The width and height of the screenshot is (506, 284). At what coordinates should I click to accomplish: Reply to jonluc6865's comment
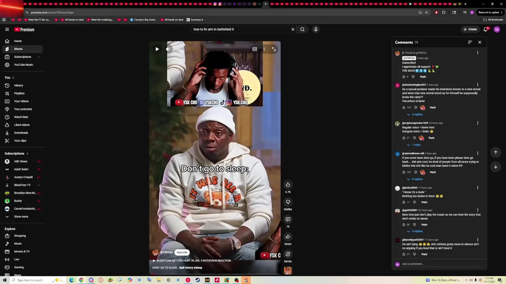424,202
